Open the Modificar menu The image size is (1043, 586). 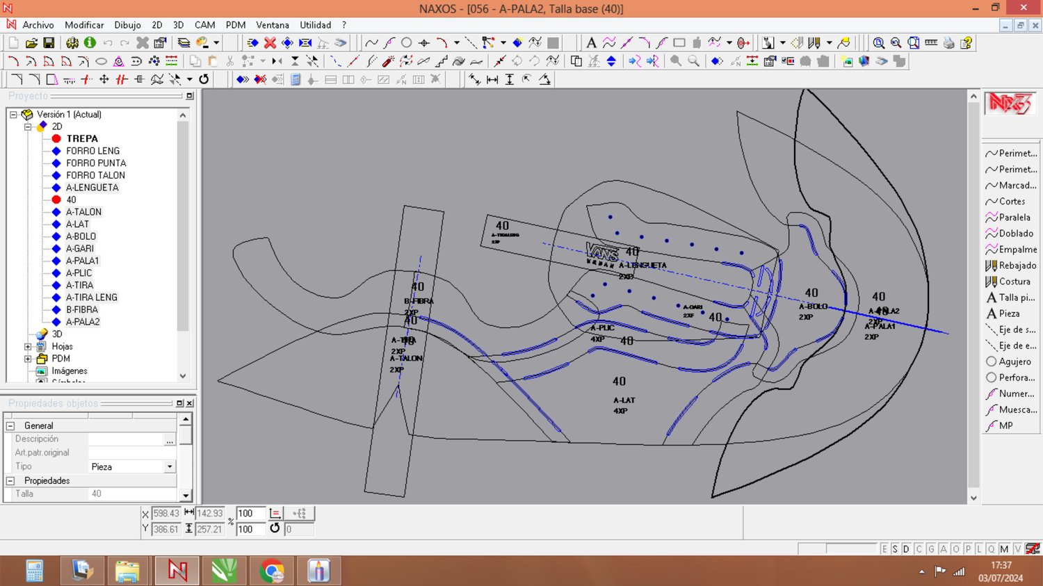pos(84,25)
